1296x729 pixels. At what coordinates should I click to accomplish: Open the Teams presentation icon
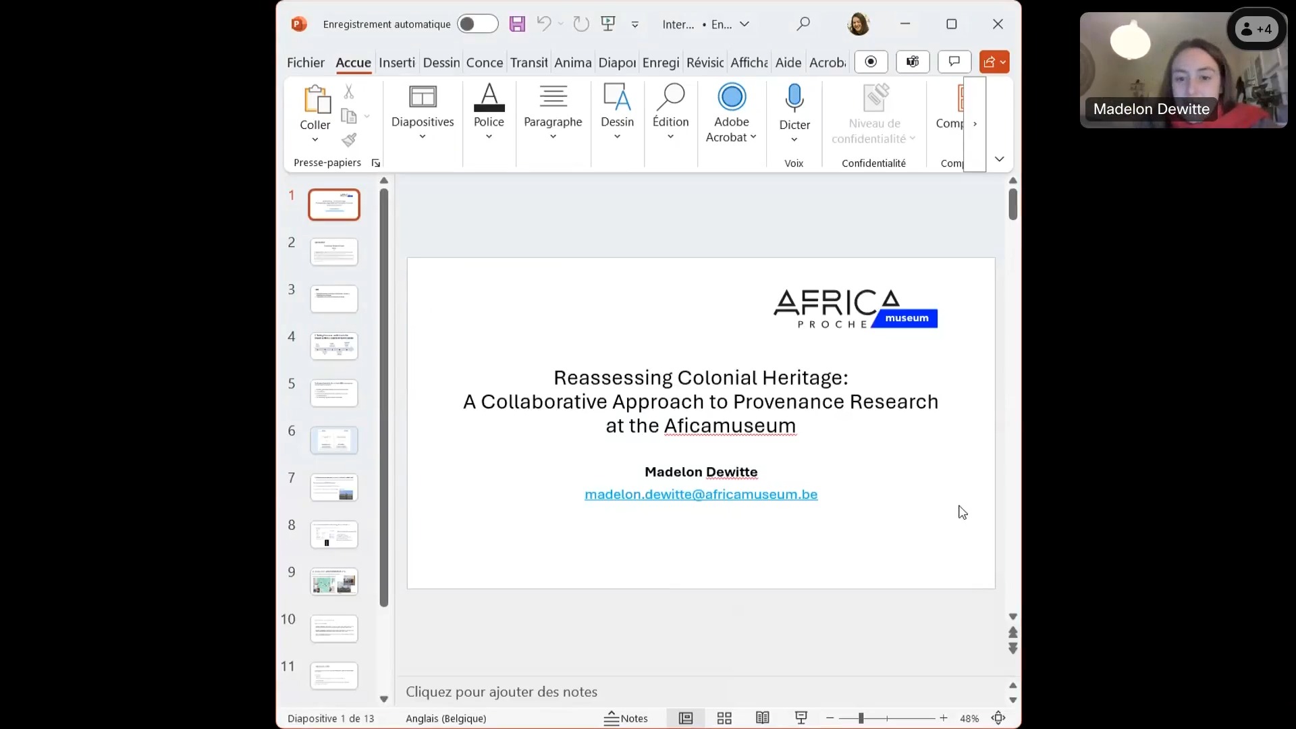pos(913,62)
